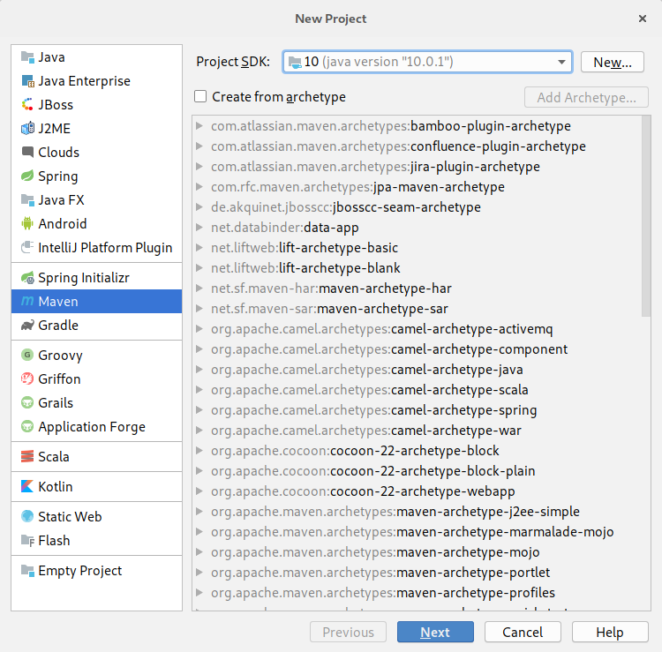Click the archetype list vertical scrollbar
Viewport: 662px width, 652px height.
point(646,221)
